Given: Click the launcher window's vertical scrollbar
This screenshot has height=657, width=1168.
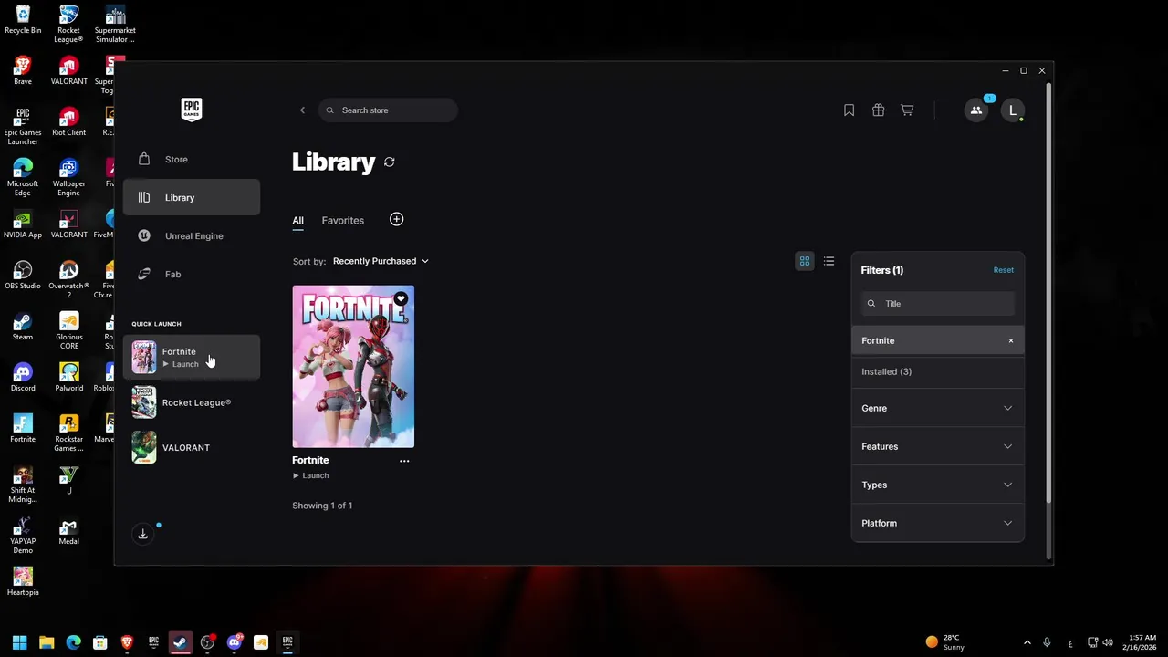Looking at the screenshot, I should click(x=1048, y=292).
